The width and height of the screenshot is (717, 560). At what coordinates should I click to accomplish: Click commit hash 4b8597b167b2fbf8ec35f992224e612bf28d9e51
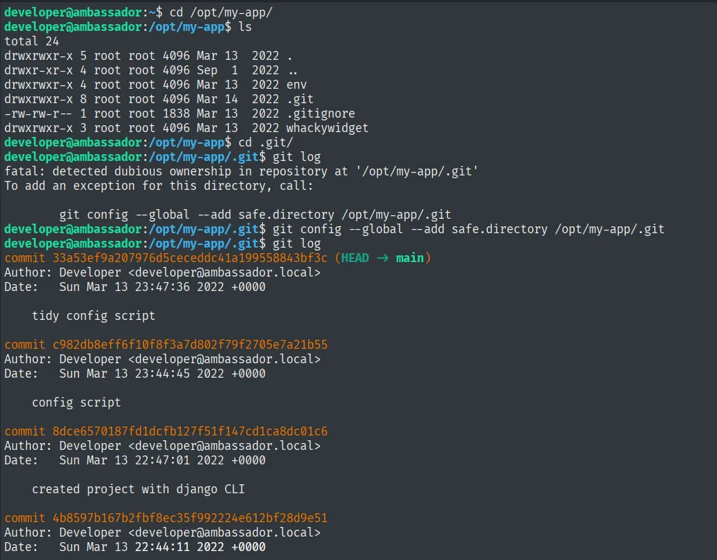(190, 518)
